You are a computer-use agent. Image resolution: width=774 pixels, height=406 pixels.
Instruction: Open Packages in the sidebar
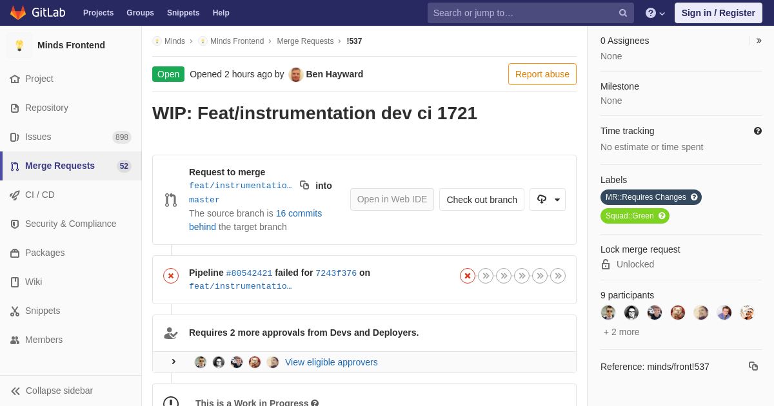coord(71,253)
